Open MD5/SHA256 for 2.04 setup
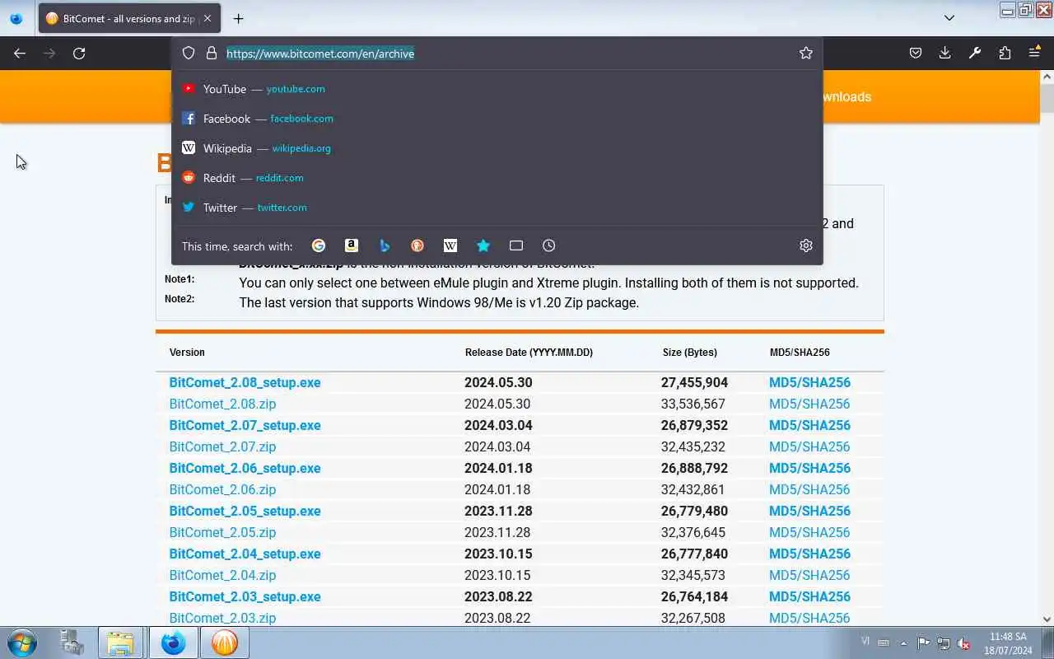 click(809, 554)
